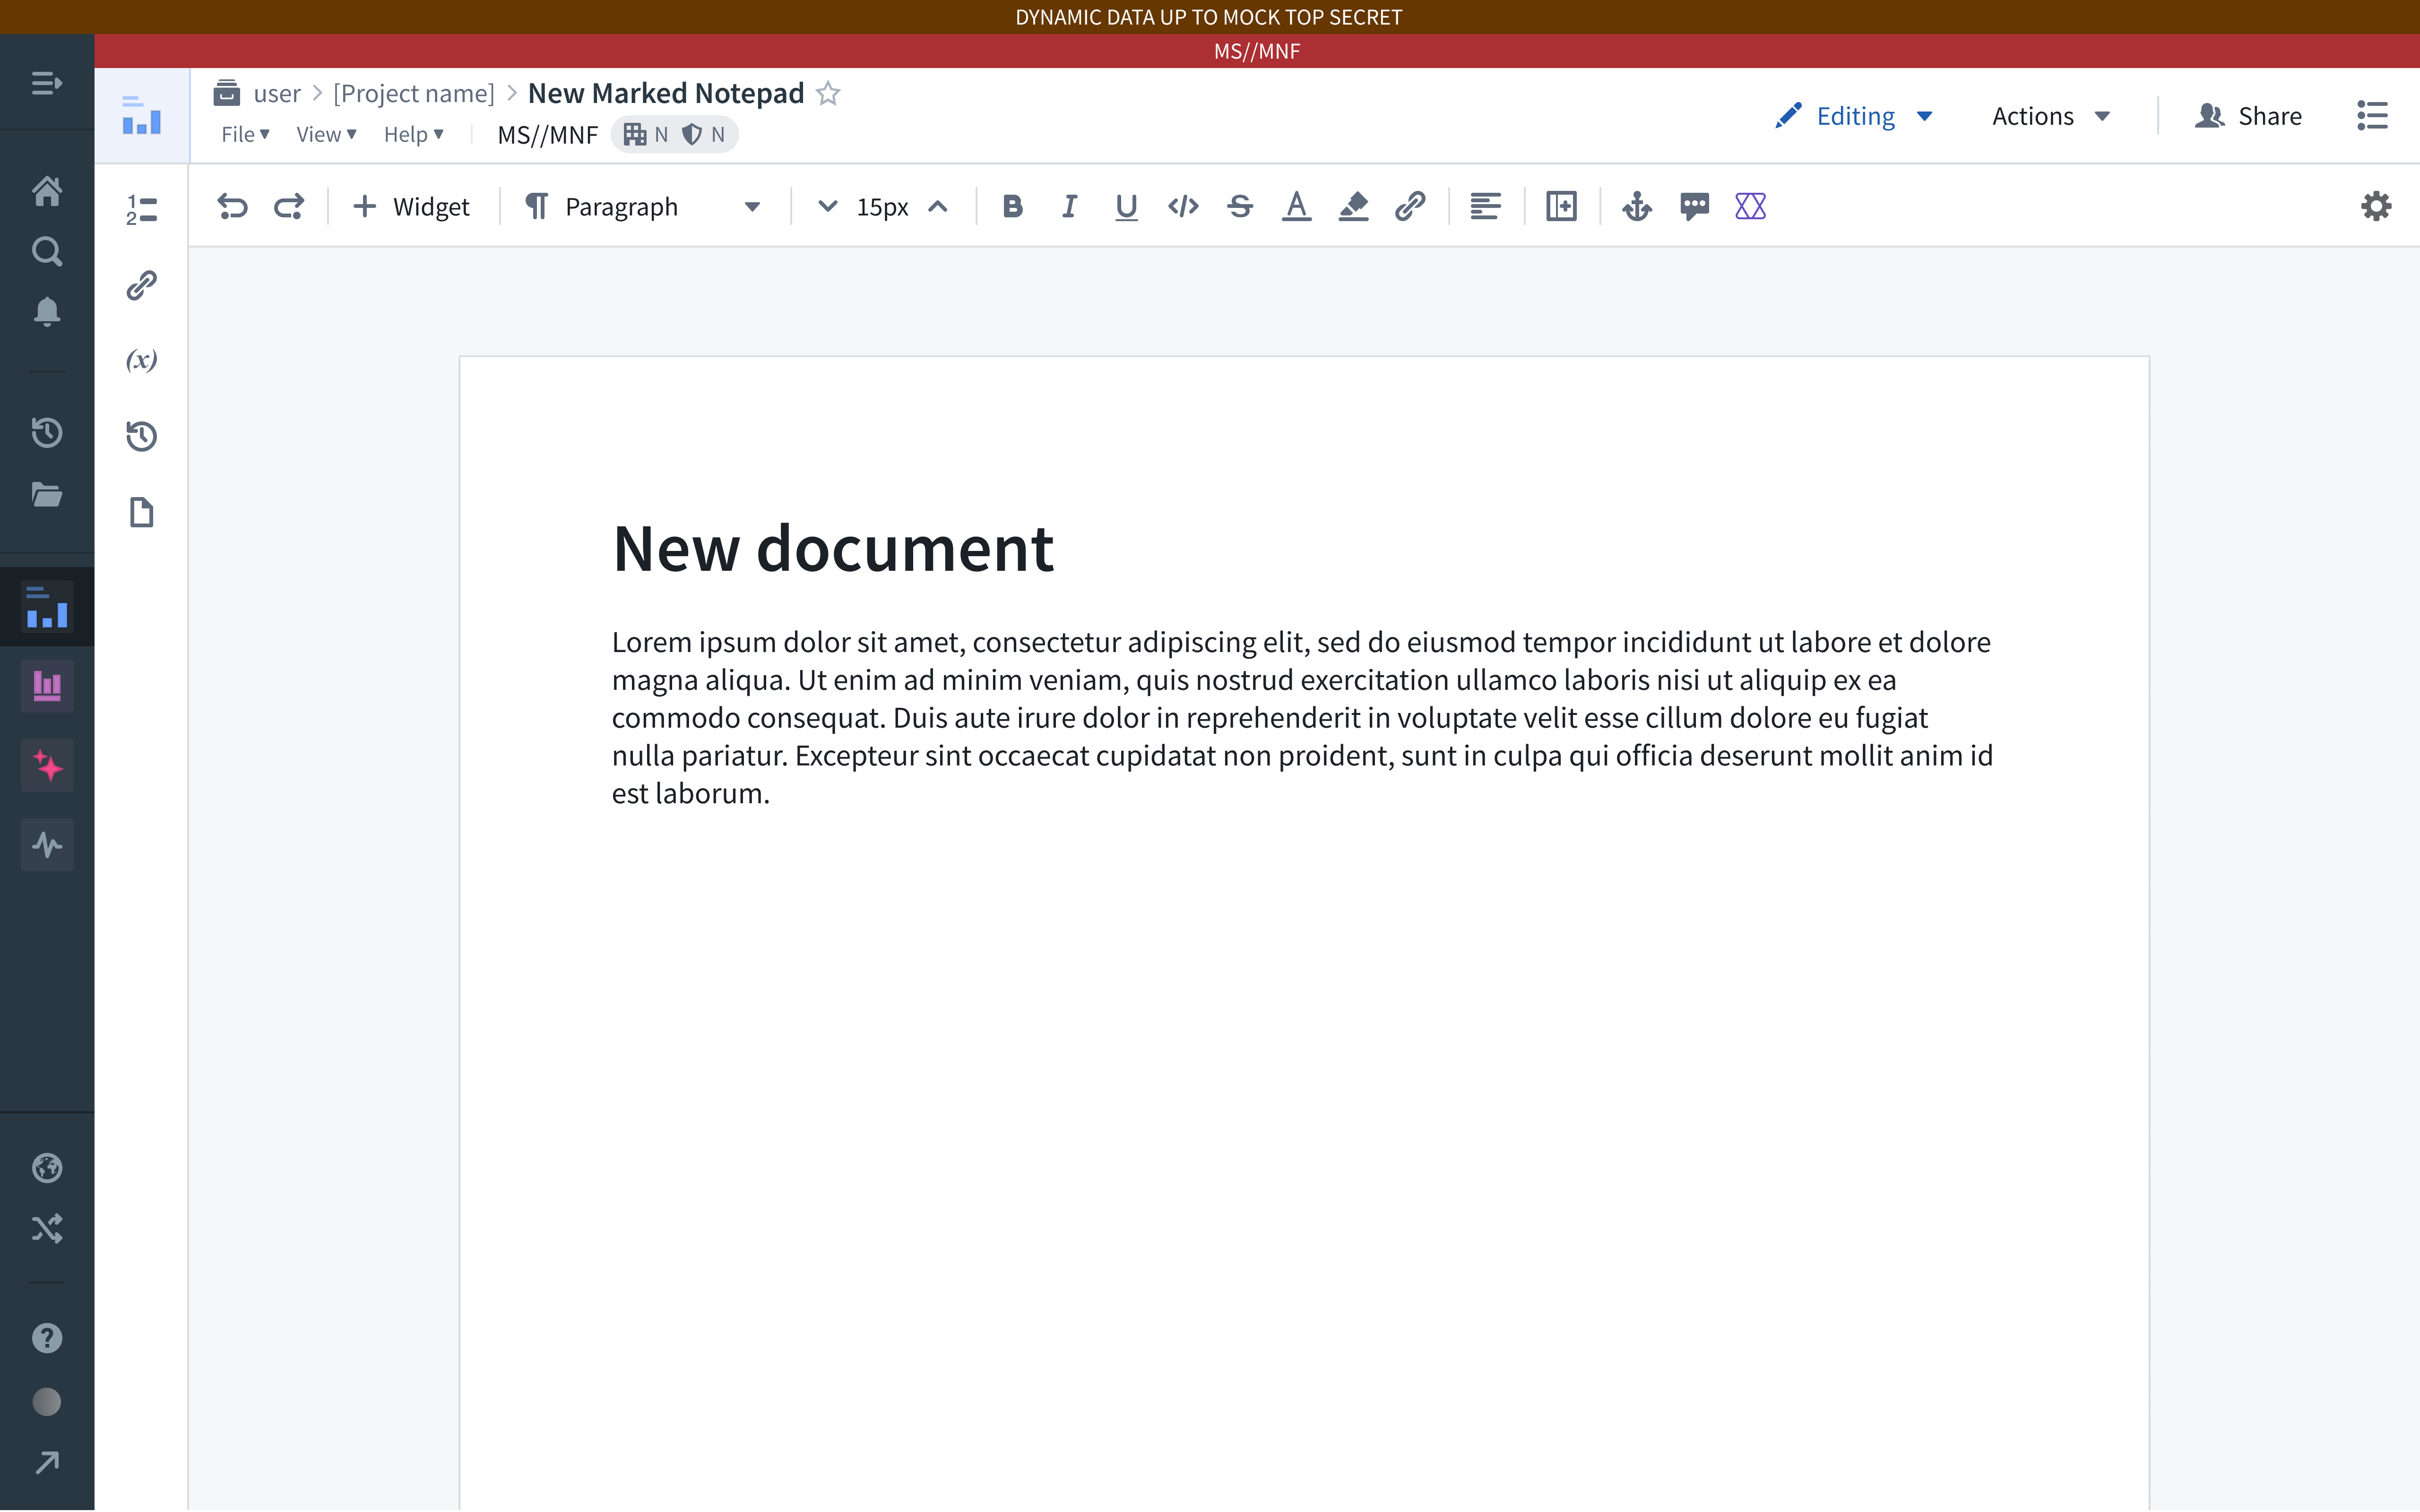The image size is (2420, 1512).
Task: Open version history in secondary sidebar
Action: click(141, 436)
